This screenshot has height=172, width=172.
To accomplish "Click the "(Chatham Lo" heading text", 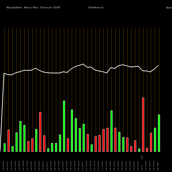I will coord(96,8).
